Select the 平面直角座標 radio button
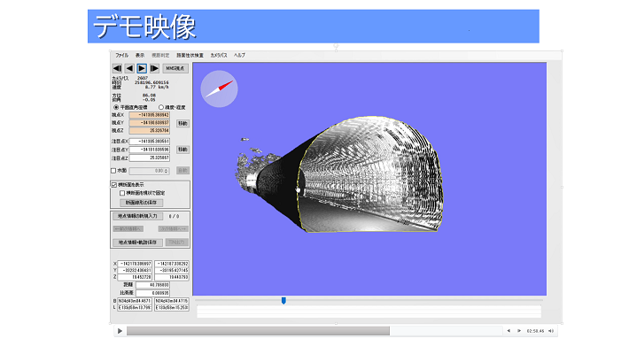Viewport: 629px width, 354px height. click(114, 107)
